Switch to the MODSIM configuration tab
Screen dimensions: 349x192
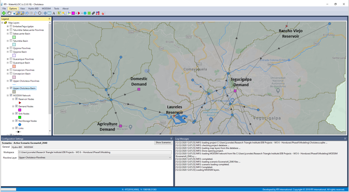tap(28, 147)
